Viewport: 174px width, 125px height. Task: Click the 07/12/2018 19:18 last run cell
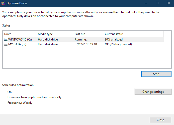click(x=86, y=44)
